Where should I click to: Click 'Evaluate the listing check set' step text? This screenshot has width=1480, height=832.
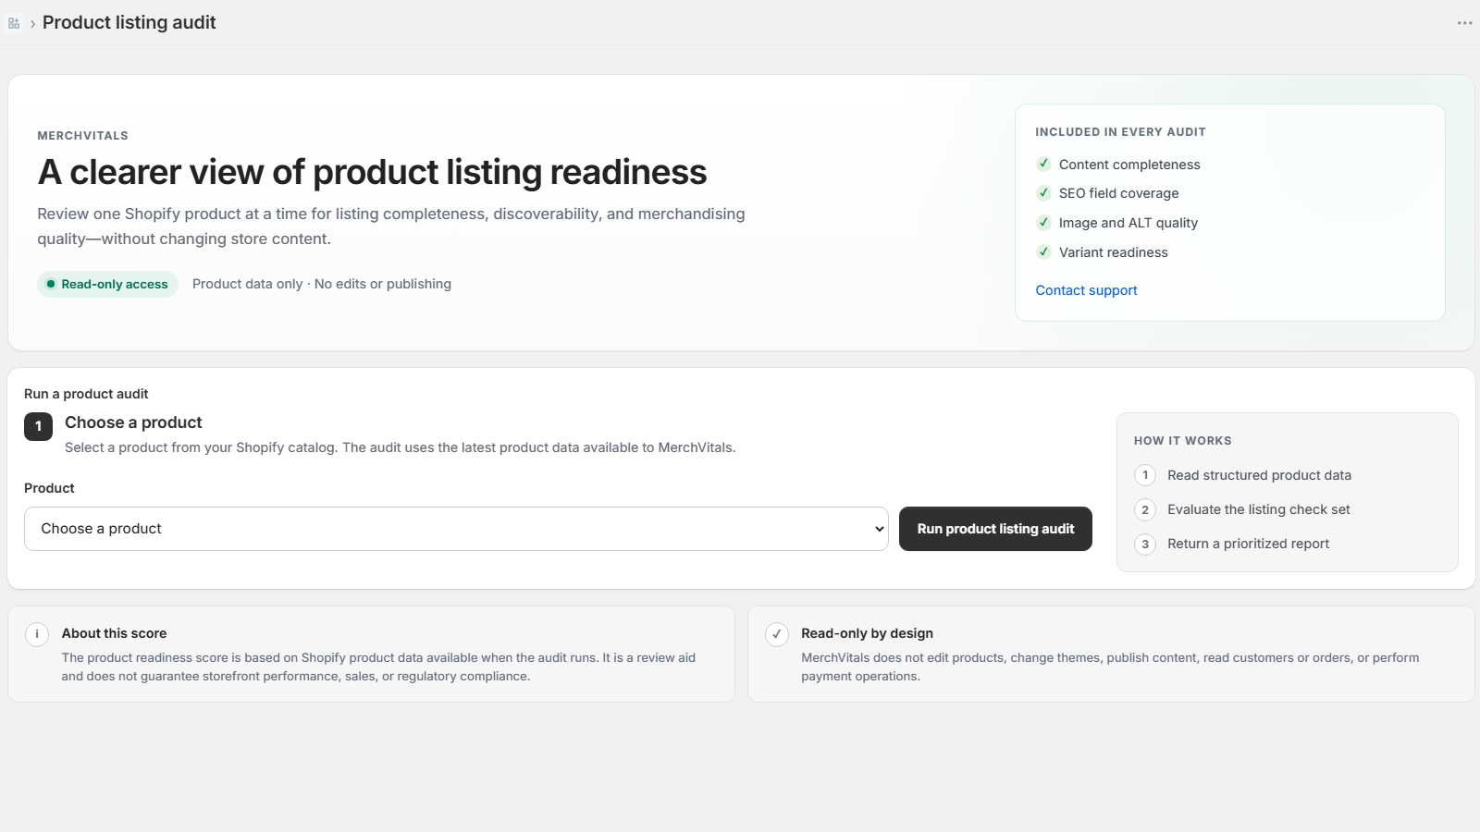tap(1259, 509)
